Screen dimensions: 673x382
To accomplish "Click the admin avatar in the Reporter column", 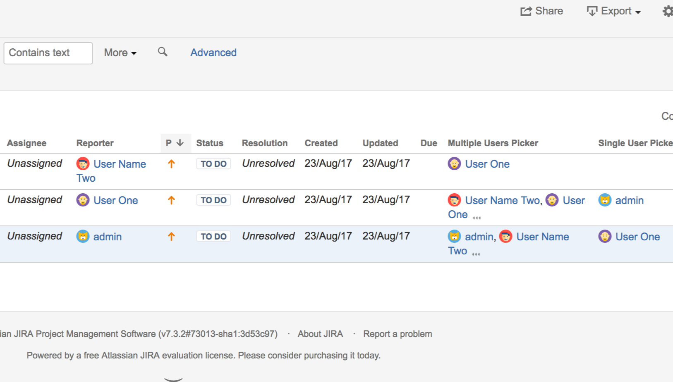I will click(83, 237).
